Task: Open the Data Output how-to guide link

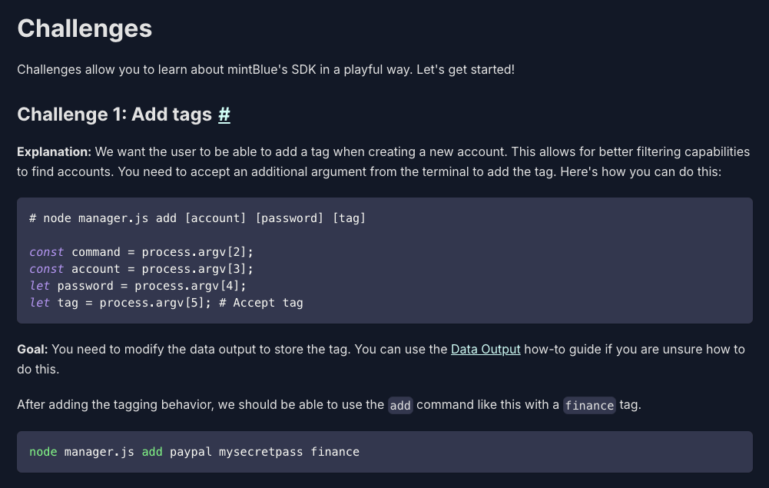Action: [x=485, y=349]
